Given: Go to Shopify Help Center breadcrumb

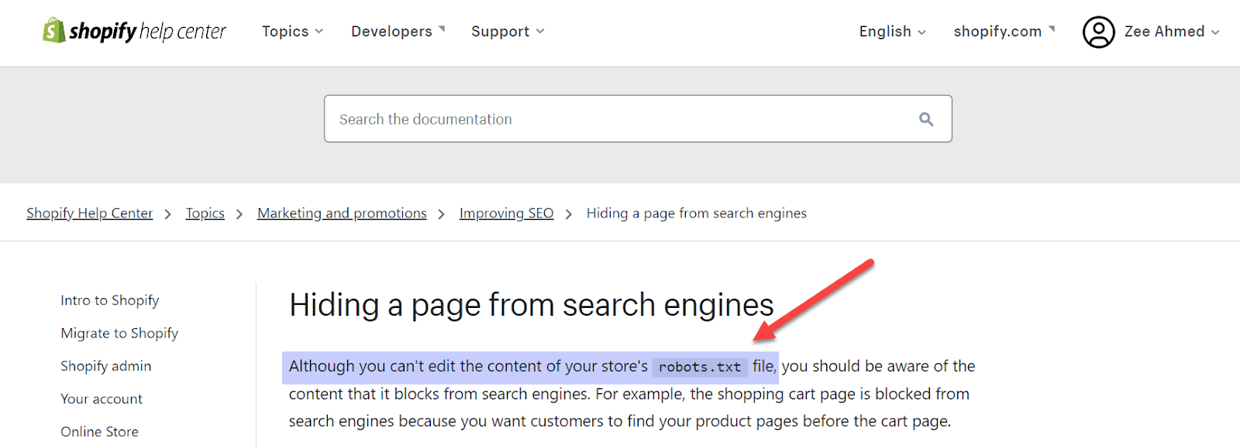Looking at the screenshot, I should point(90,213).
